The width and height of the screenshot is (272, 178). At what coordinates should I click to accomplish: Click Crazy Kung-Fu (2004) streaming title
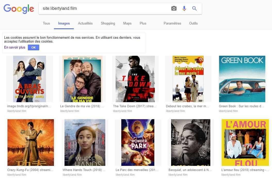pos(30,170)
